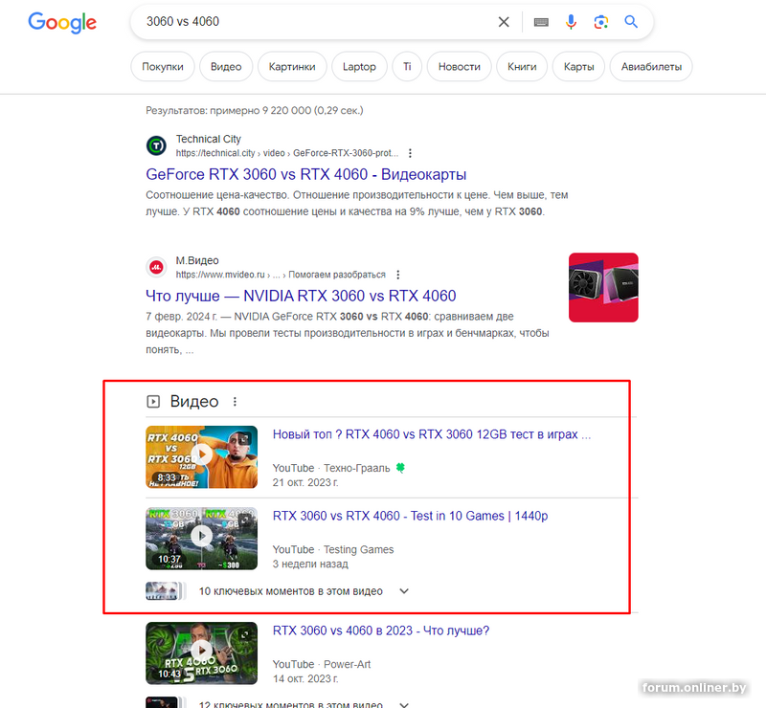Click the YouTube · Testing Games source line
766x708 pixels.
point(333,550)
